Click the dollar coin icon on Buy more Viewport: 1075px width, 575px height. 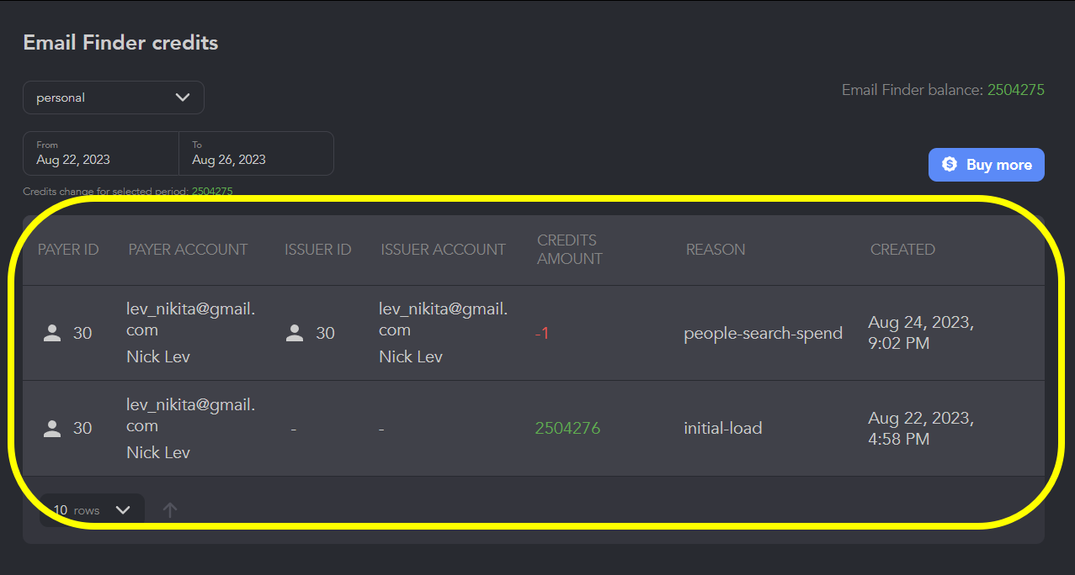coord(950,165)
